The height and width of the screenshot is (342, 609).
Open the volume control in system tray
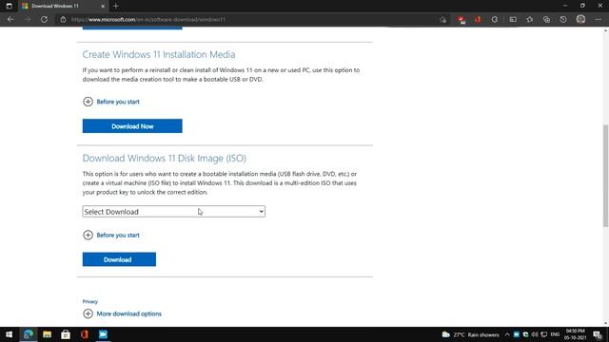click(x=535, y=334)
